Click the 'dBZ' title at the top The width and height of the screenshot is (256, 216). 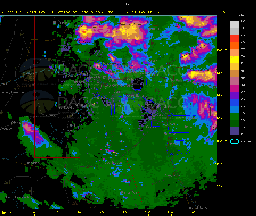click(x=128, y=4)
